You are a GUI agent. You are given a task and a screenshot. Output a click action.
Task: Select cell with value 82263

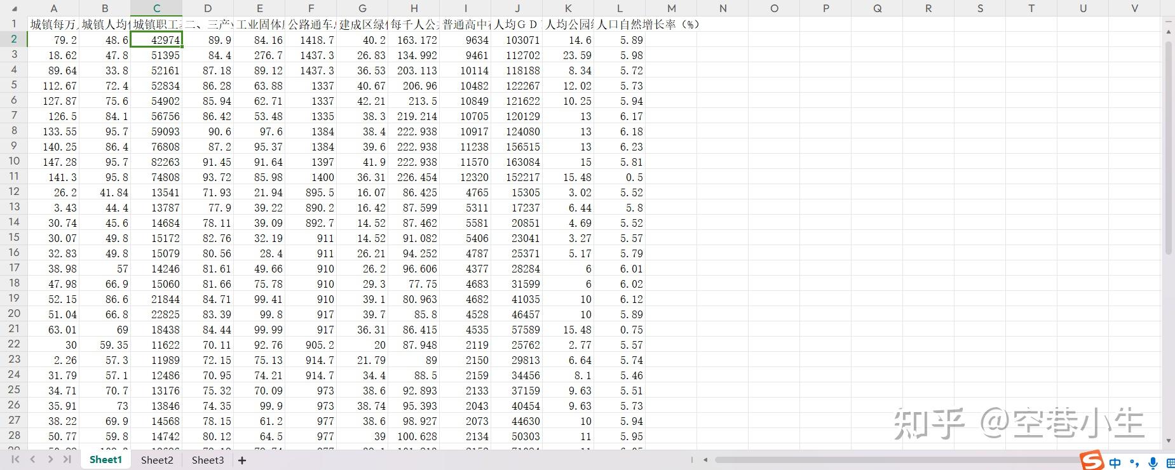157,162
